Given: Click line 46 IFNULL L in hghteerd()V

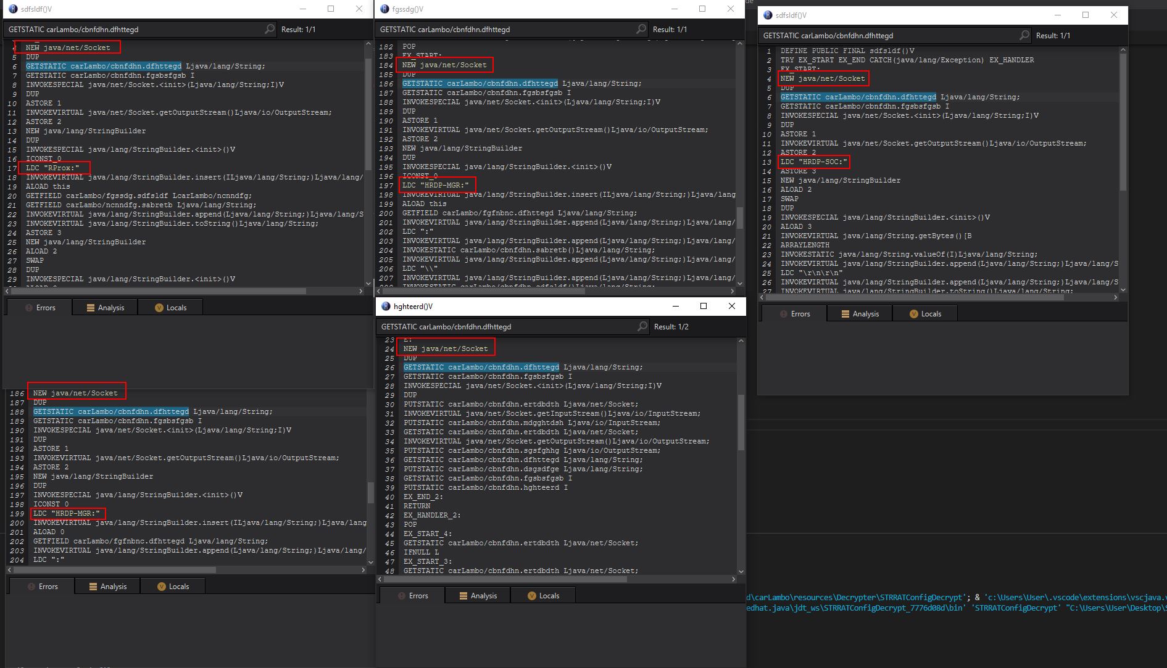Looking at the screenshot, I should 422,552.
